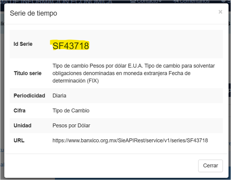Click the 'Información Económica' page header title
This screenshot has width=231, height=180.
tap(58, 1)
